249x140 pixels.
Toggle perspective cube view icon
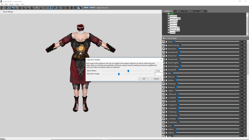80,8
